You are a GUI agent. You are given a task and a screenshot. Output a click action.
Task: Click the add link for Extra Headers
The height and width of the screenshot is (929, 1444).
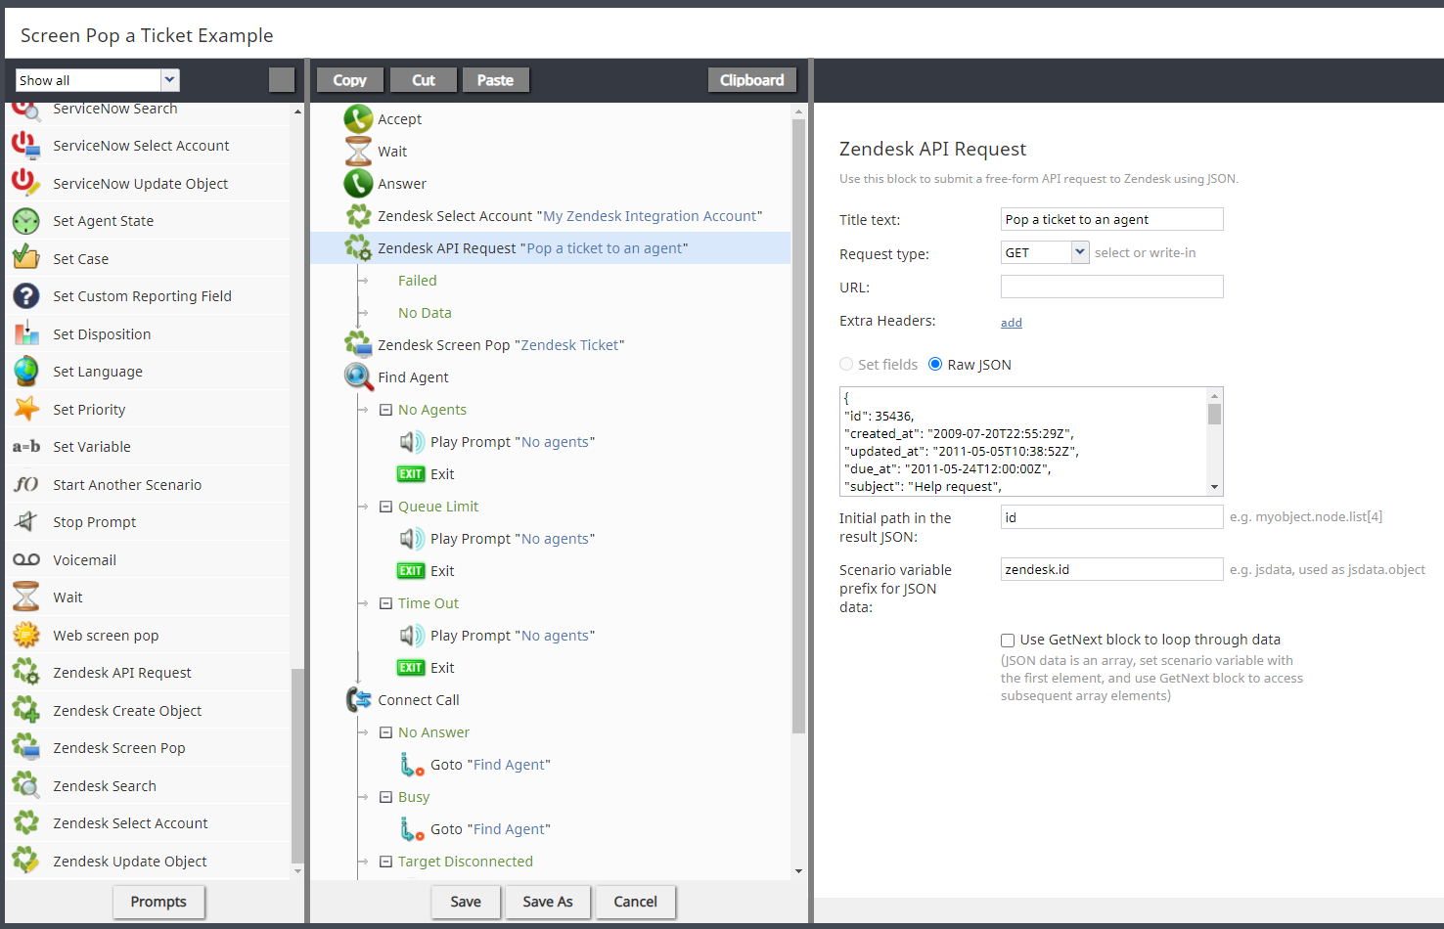tap(1012, 323)
